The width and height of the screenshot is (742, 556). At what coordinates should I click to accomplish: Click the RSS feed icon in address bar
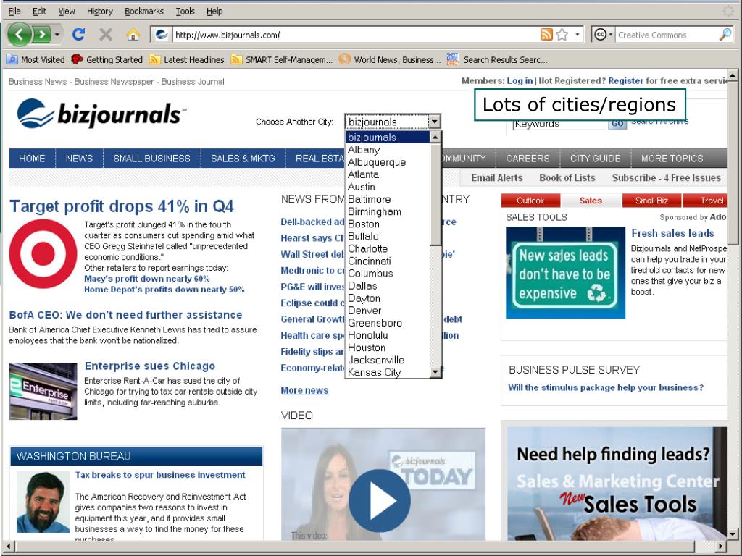click(x=546, y=35)
